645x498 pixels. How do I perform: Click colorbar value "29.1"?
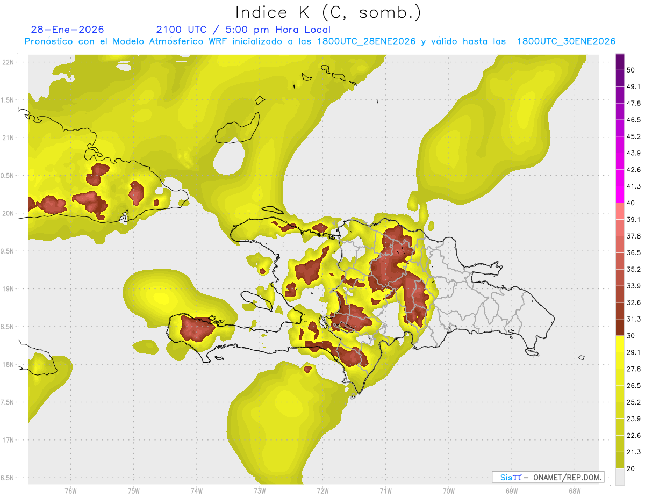click(x=634, y=352)
